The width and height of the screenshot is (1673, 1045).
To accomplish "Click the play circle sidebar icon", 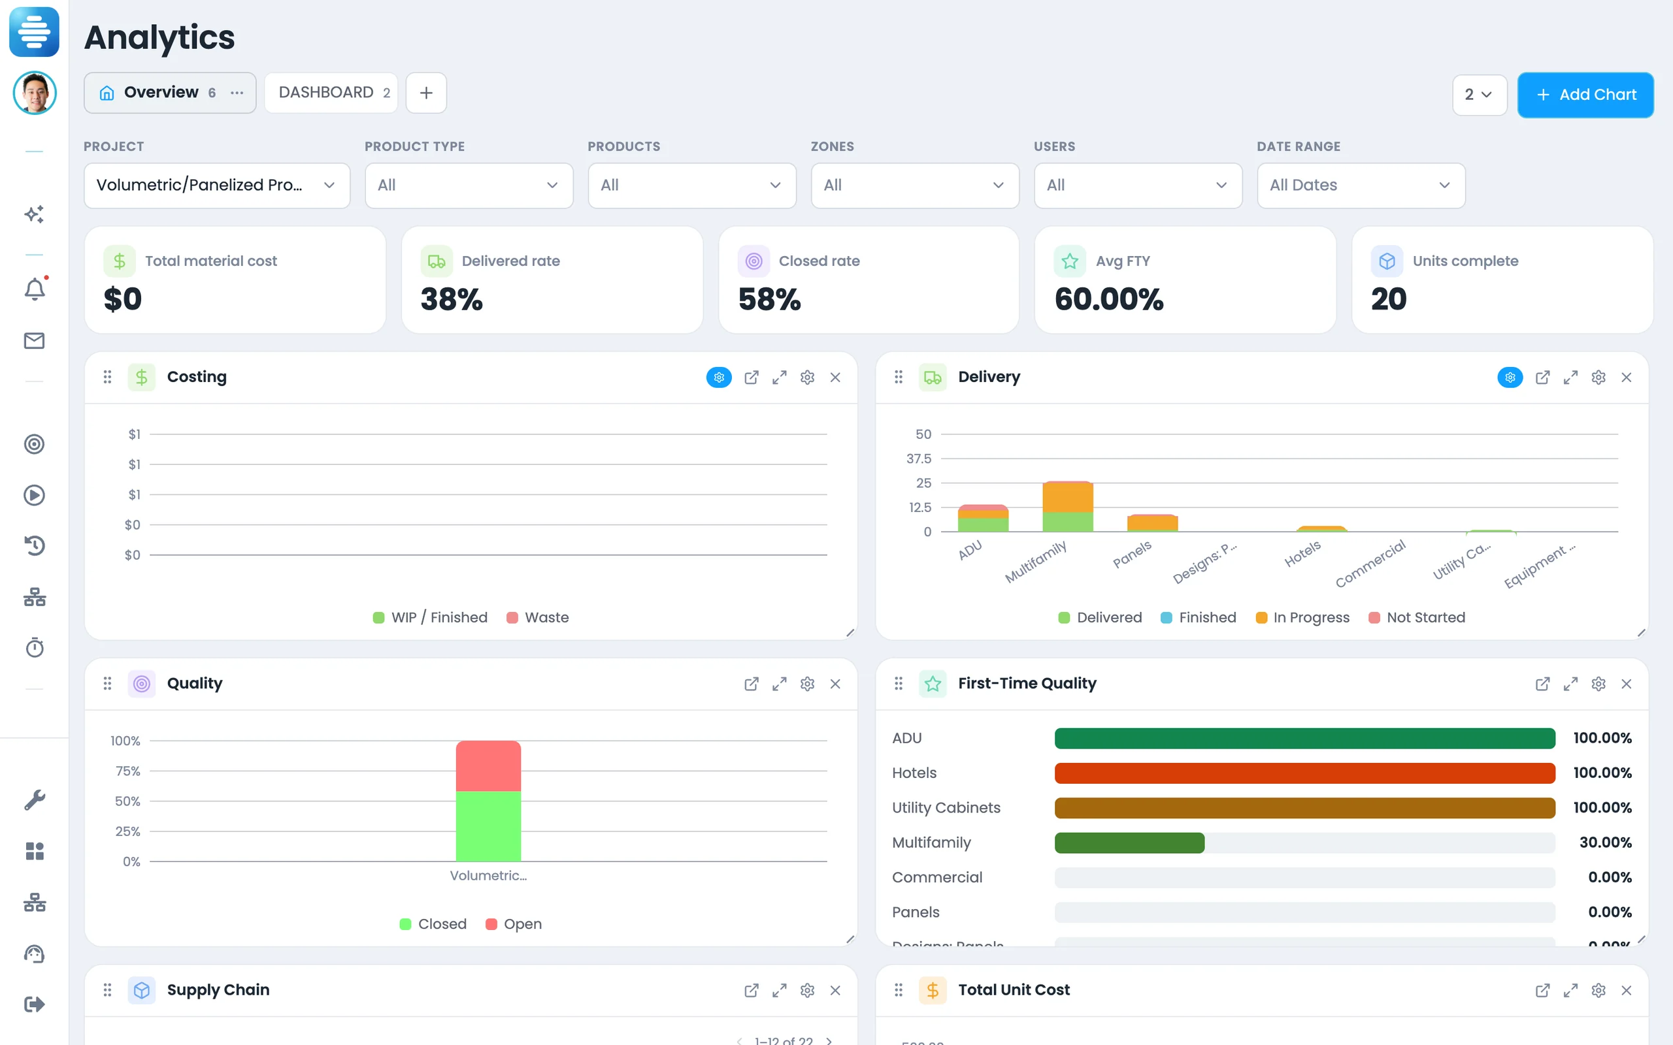I will [35, 495].
